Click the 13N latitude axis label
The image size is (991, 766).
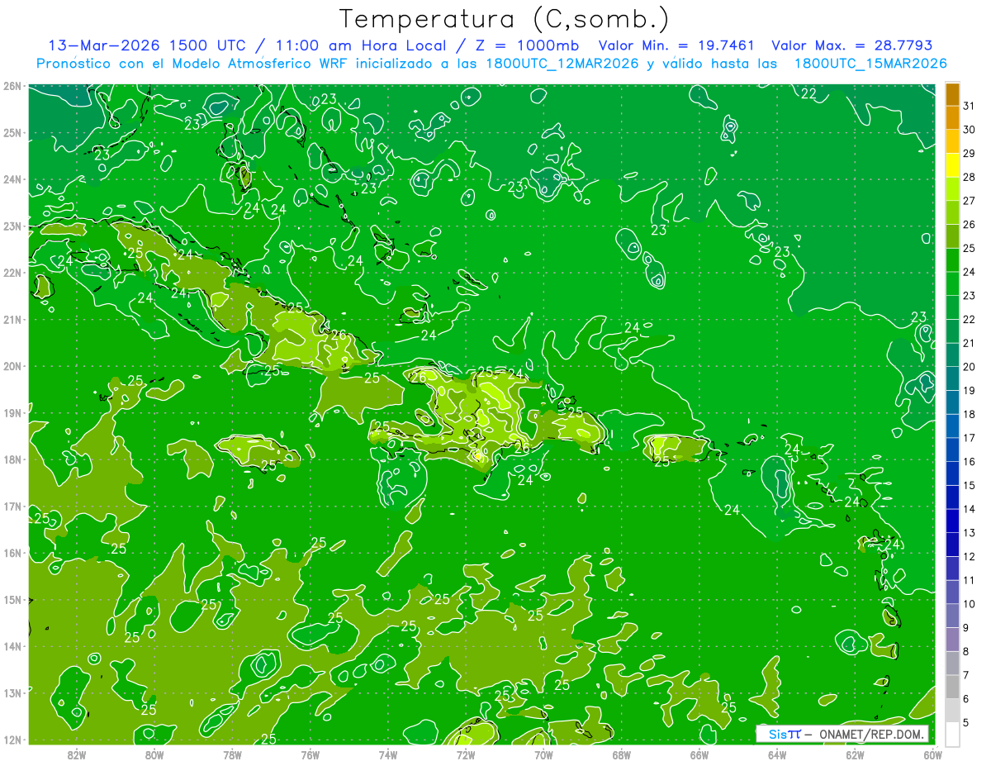click(x=12, y=692)
